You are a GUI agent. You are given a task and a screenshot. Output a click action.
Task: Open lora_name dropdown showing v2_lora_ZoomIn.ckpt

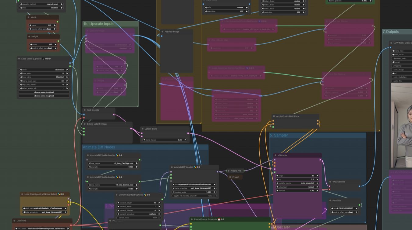[x=113, y=185]
